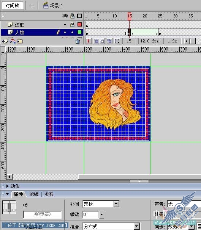Image resolution: width=201 pixels, height=230 pixels.
Task: Click center frame button in timeline
Action: tap(89, 41)
